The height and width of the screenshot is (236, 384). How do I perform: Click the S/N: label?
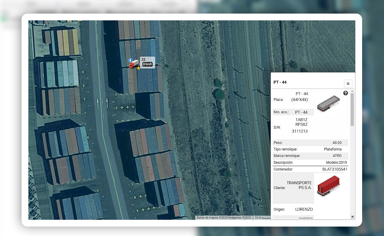(277, 127)
